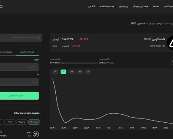Select the پرضررها filter chip
This screenshot has height=139, width=173.
22,122
